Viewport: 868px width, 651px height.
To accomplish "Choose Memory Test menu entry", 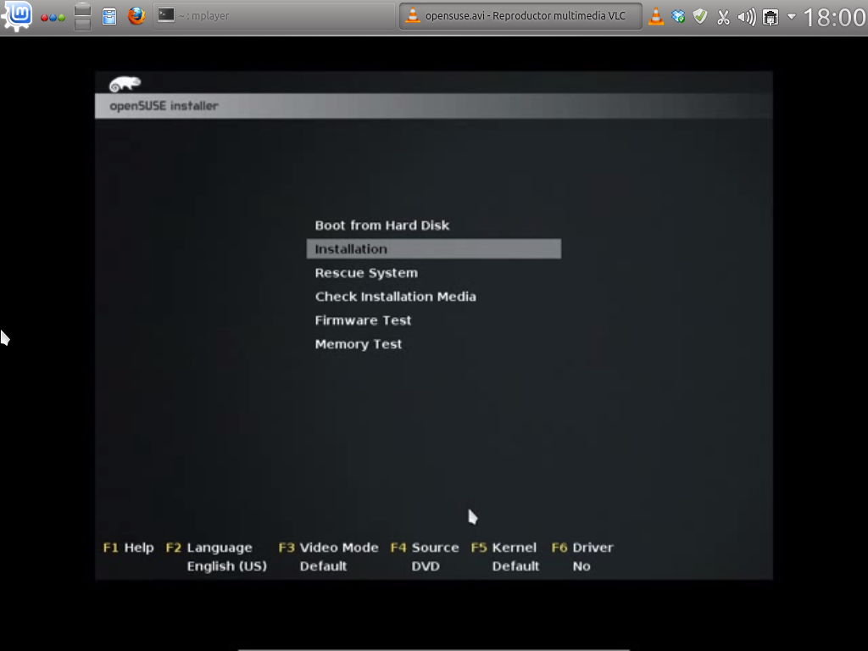I will coord(359,344).
